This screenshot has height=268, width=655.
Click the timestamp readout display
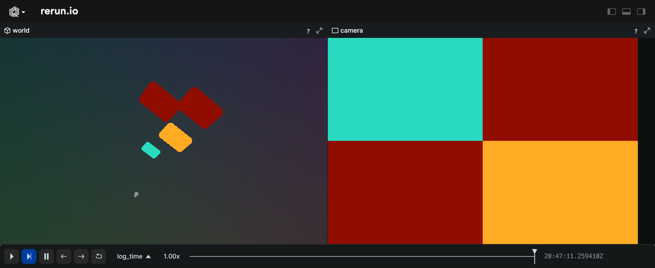[574, 256]
